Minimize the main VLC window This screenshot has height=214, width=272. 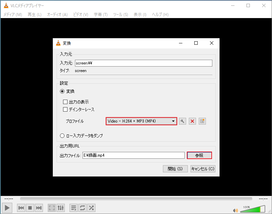pyautogui.click(x=233, y=5)
